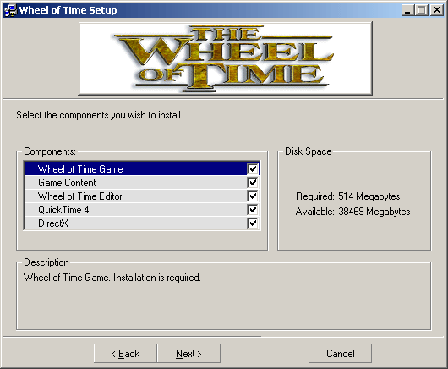The height and width of the screenshot is (369, 448).
Task: Go to previous step with Back button
Action: pos(125,354)
